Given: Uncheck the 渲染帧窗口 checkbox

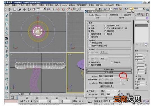Looking at the screenshot, I should pyautogui.click(x=90, y=62).
